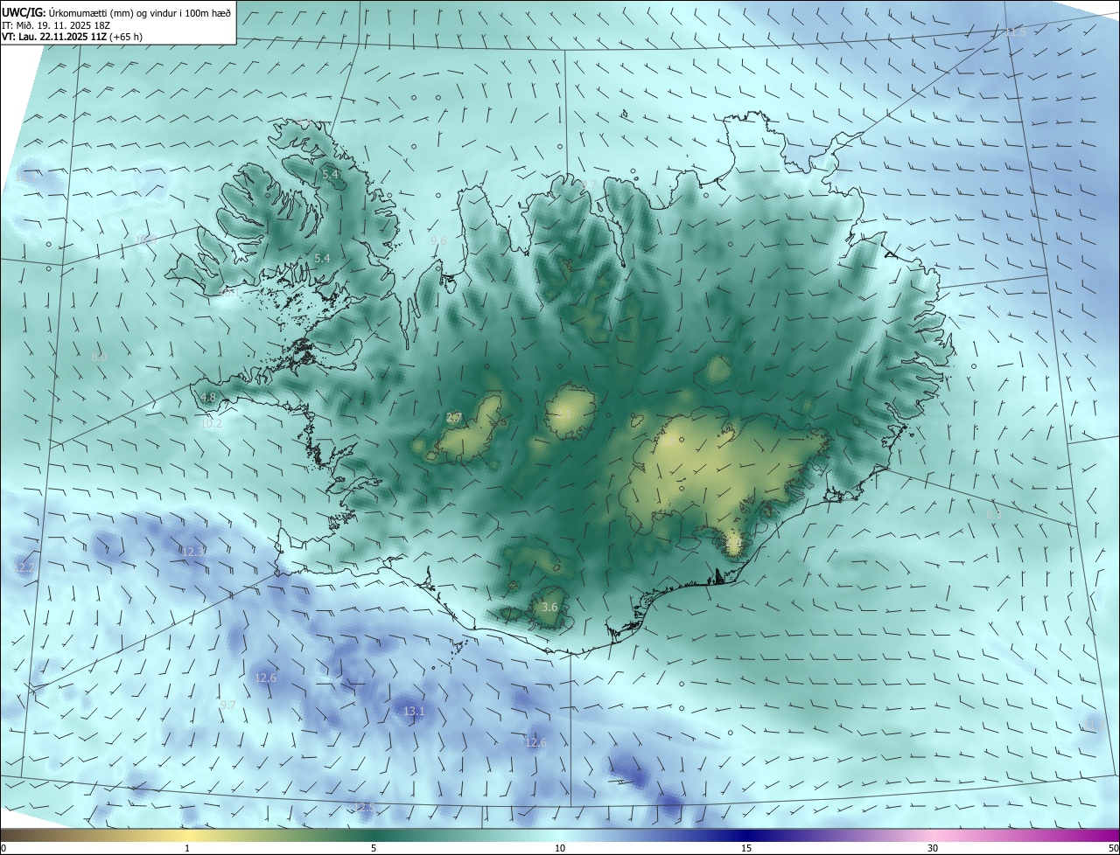
Task: Click the 12.5 value label over the sea
Action: (365, 806)
